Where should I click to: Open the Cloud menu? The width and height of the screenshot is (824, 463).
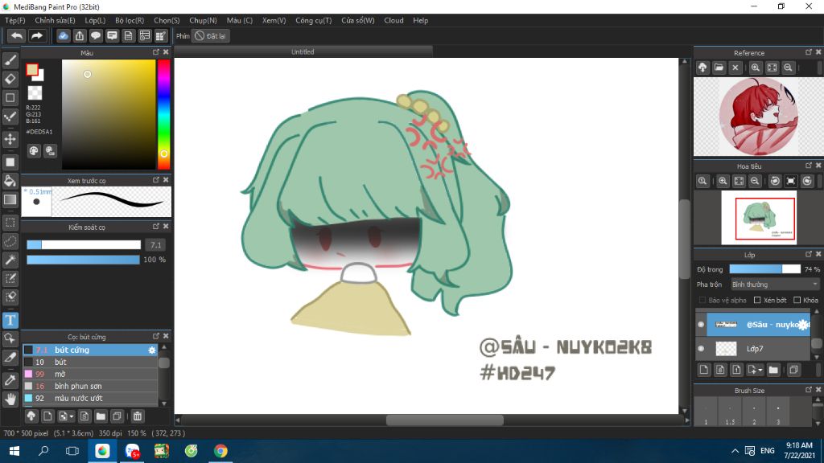393,20
